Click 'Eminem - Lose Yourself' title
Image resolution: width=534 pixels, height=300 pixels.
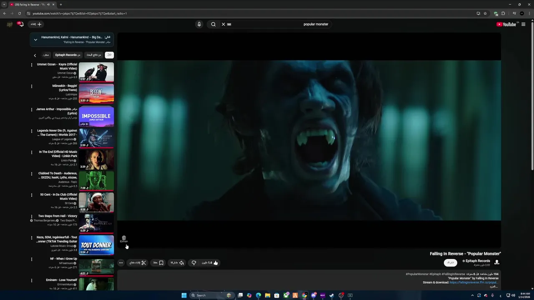(x=61, y=280)
